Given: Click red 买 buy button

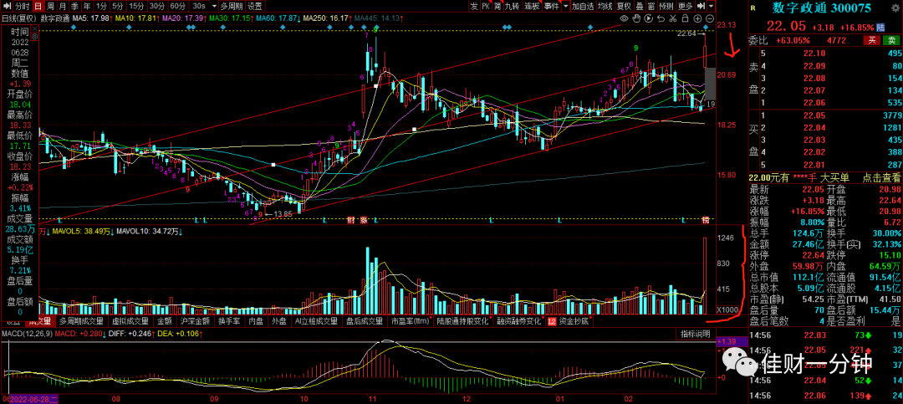Looking at the screenshot, I should 872,40.
